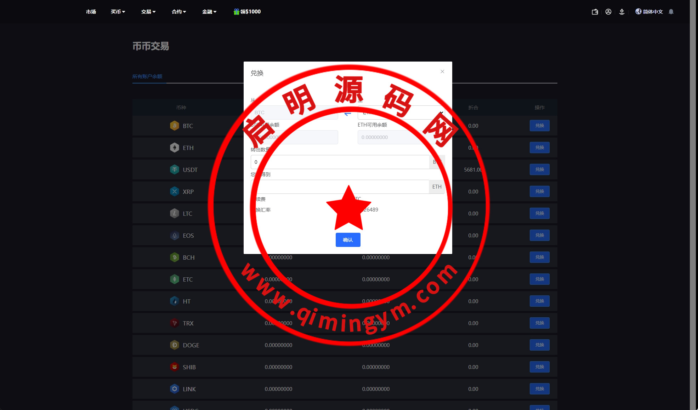Viewport: 698px width, 410px height.
Task: Click 兑换 button on the LINK row
Action: tap(539, 389)
